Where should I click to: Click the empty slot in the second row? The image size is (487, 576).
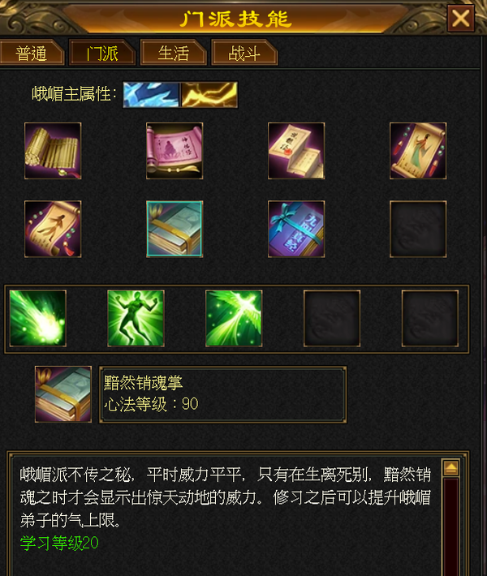(x=418, y=229)
